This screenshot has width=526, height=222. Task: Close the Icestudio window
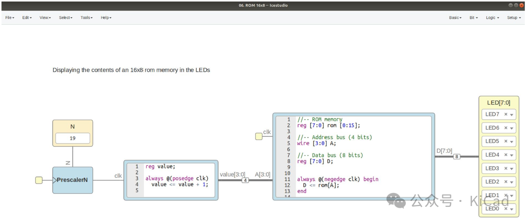[521, 5]
